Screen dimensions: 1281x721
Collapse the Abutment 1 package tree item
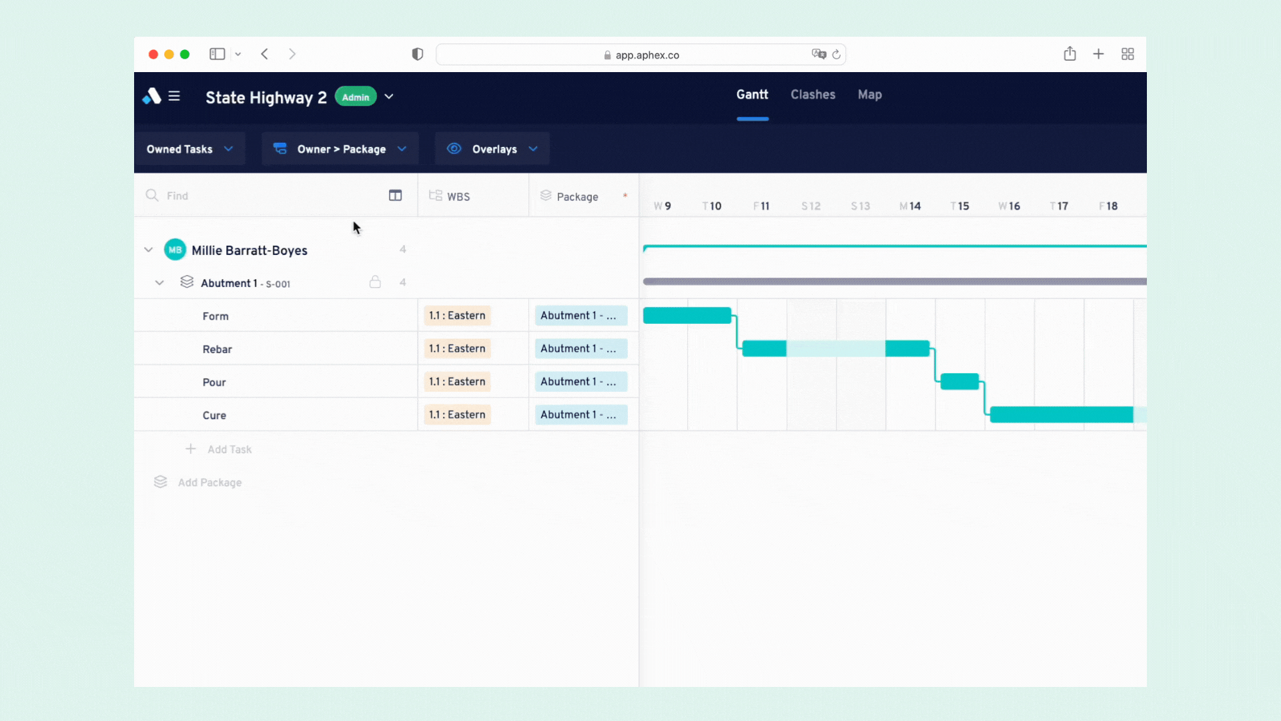(x=159, y=282)
